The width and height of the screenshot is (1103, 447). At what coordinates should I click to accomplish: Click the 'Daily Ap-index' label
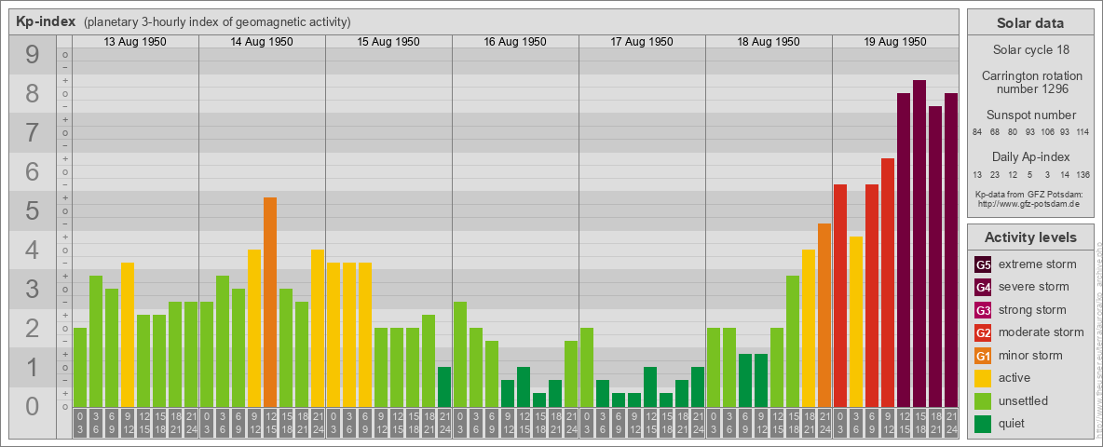[1030, 156]
